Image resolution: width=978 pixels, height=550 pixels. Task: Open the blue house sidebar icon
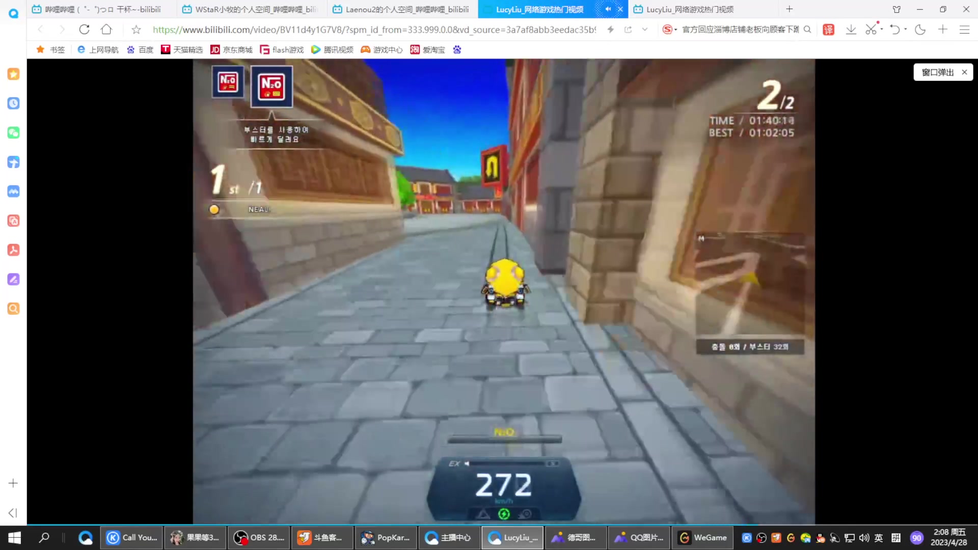tap(13, 162)
